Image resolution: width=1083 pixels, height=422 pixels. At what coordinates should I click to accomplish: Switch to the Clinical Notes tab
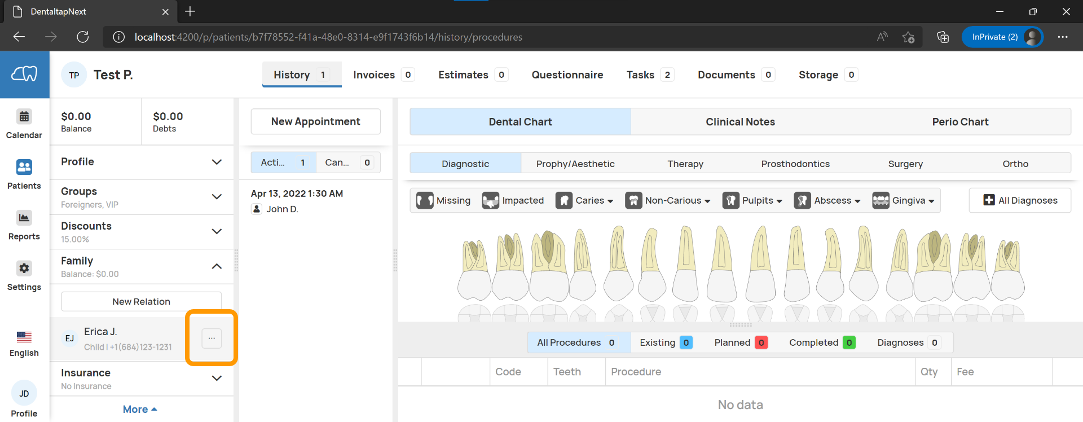(x=740, y=122)
